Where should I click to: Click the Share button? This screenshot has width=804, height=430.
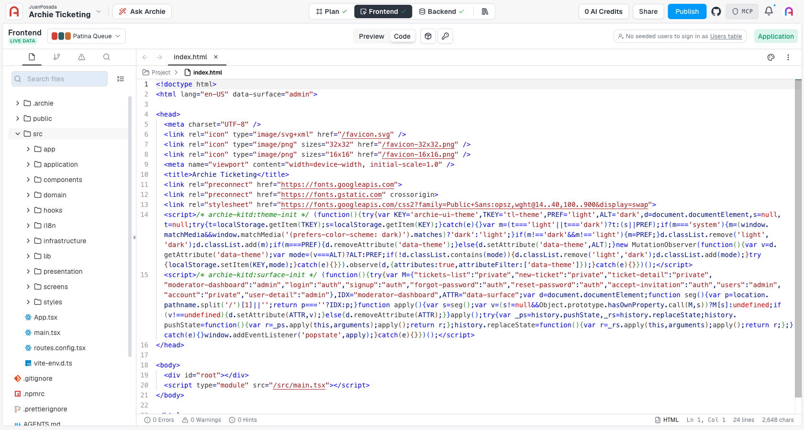pyautogui.click(x=648, y=11)
